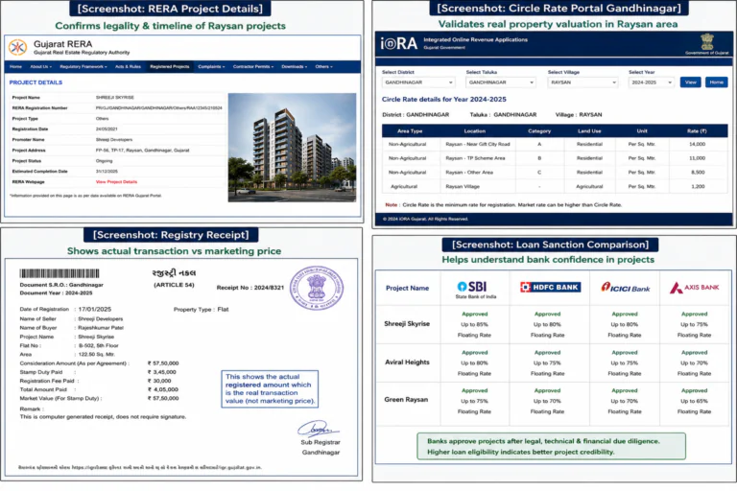The width and height of the screenshot is (737, 491).
Task: Click the registration date 24/05/2021
Action: pos(107,129)
